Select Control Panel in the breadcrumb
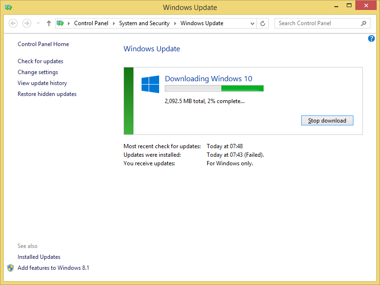This screenshot has width=380, height=285. click(x=91, y=23)
